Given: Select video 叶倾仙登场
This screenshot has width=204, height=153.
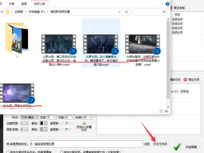Looking at the screenshot, I should (x=143, y=50).
